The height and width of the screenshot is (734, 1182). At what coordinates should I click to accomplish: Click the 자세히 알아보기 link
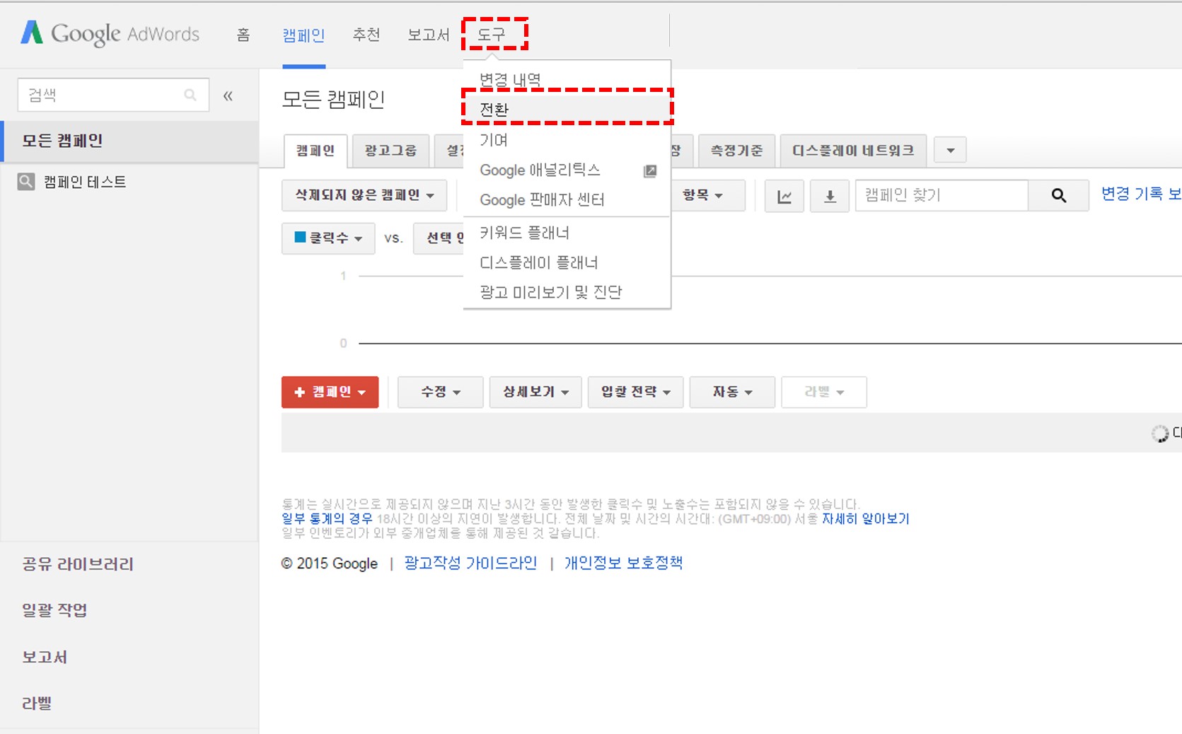(865, 519)
